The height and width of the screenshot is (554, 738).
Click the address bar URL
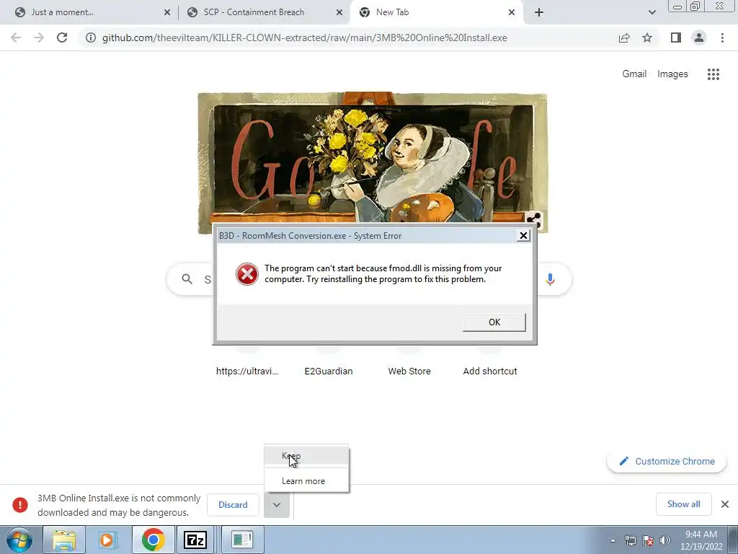[x=305, y=38]
